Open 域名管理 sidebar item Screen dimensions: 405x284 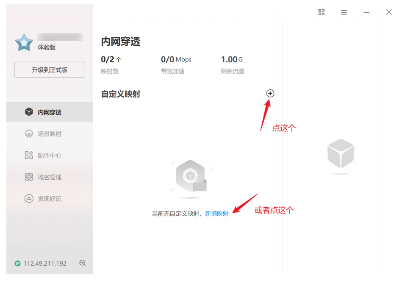coord(50,177)
